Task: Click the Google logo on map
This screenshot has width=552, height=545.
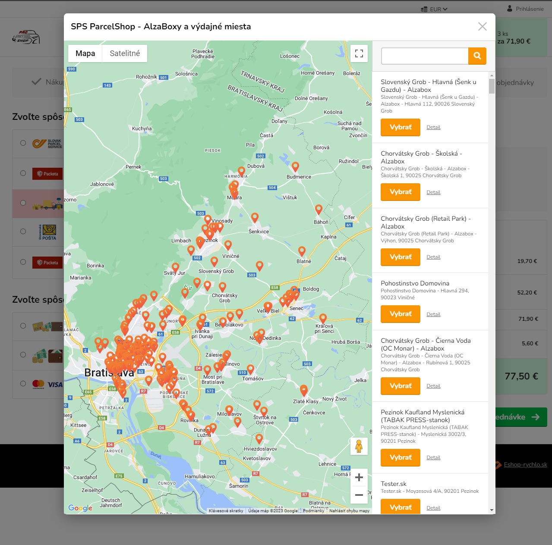Action: [x=80, y=508]
